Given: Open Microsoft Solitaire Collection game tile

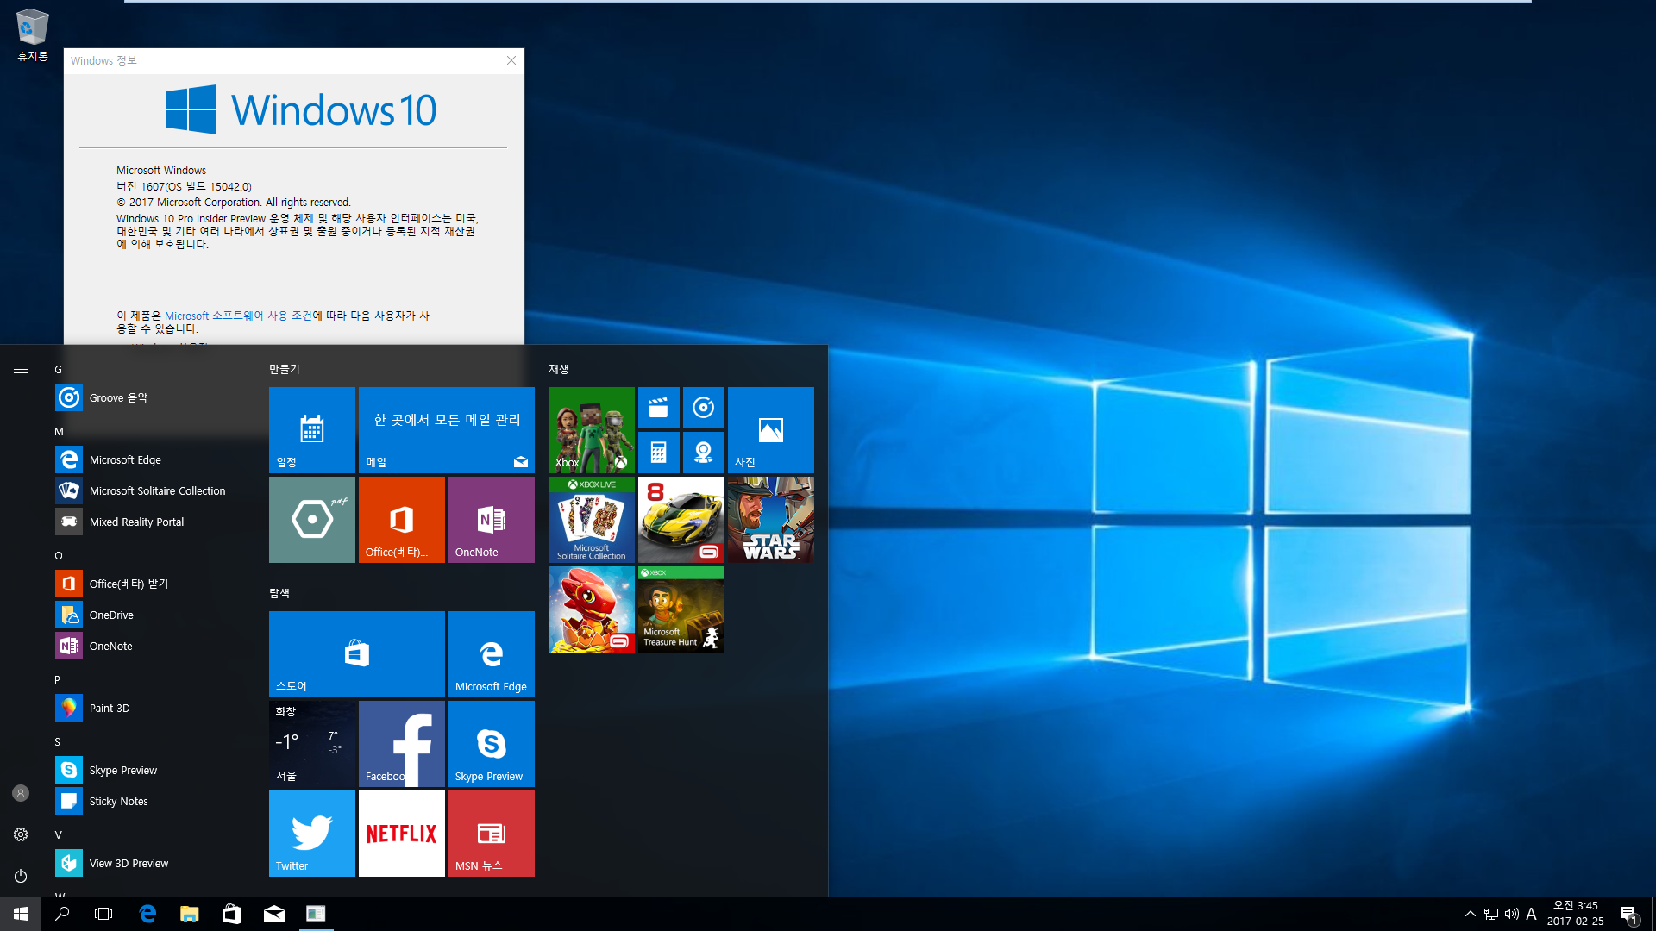Looking at the screenshot, I should click(592, 520).
